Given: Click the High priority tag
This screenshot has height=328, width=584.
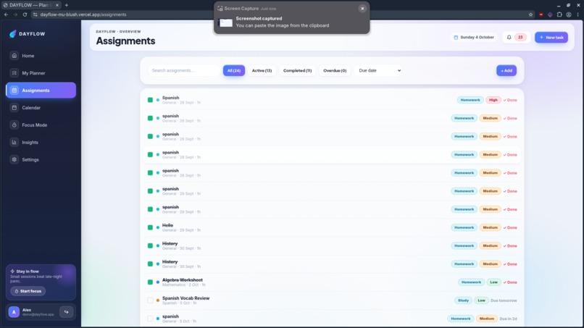Looking at the screenshot, I should click(493, 100).
